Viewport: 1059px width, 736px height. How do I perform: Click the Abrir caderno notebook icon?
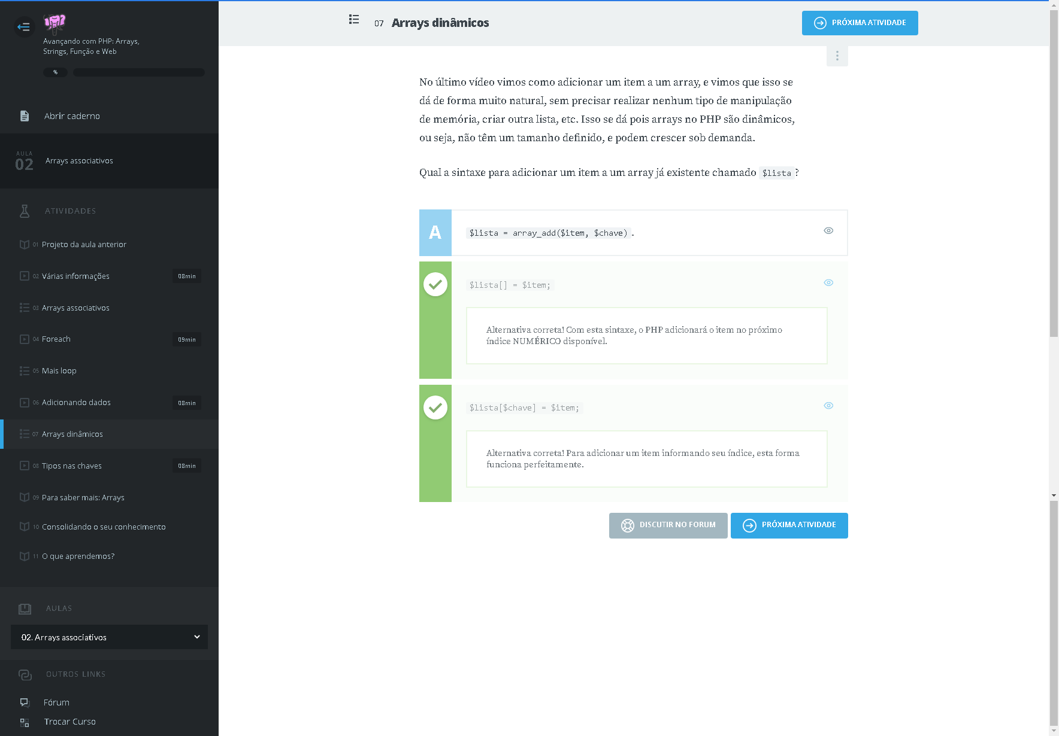(25, 116)
